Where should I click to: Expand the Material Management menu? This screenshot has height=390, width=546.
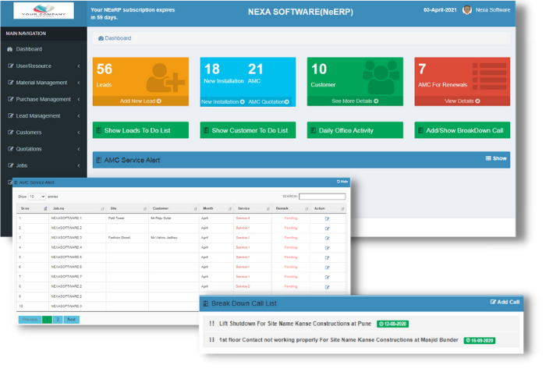click(x=41, y=83)
